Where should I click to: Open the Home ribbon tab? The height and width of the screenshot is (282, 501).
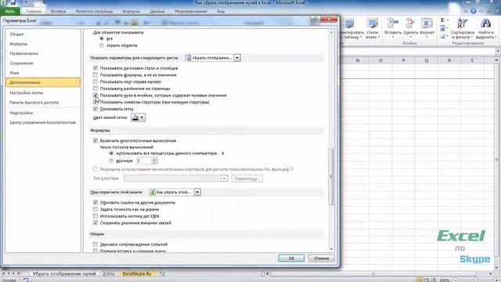point(34,11)
